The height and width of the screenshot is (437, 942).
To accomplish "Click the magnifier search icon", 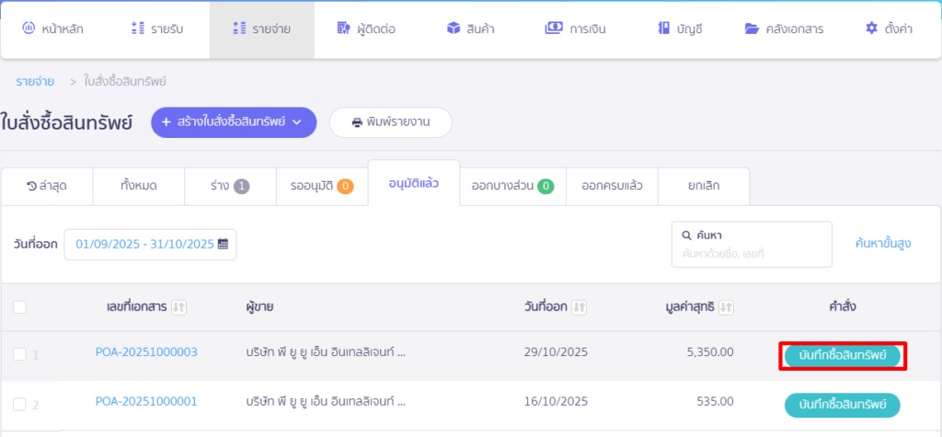I will (x=686, y=235).
